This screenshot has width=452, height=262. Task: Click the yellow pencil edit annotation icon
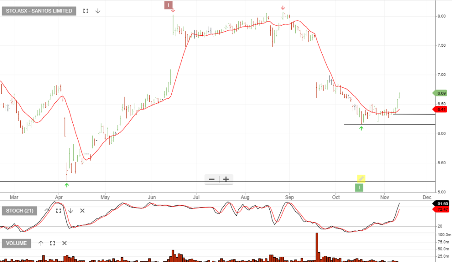pyautogui.click(x=361, y=179)
